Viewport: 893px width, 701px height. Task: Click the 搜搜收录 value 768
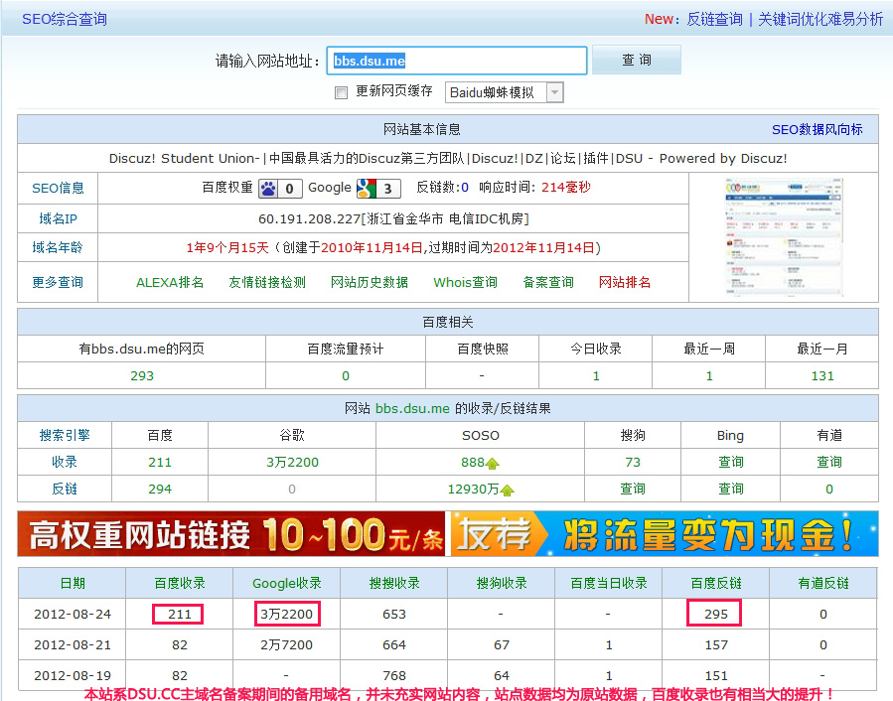(x=394, y=675)
